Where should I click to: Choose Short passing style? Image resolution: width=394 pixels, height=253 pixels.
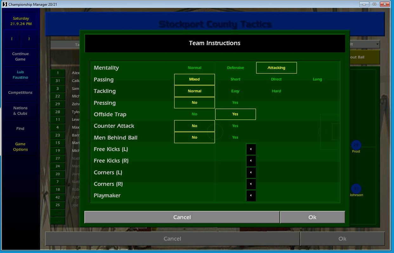(x=235, y=79)
